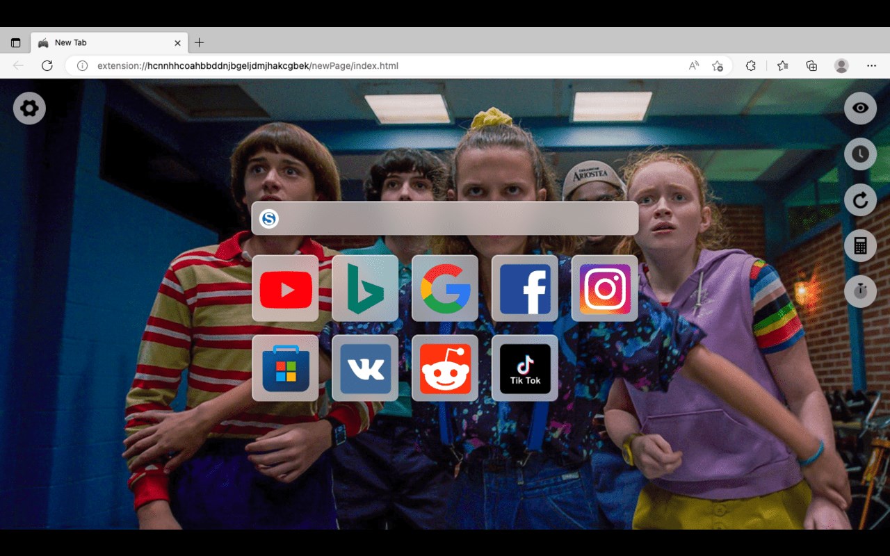Viewport: 890px width, 556px height.
Task: Click the browser back arrow
Action: [18, 65]
